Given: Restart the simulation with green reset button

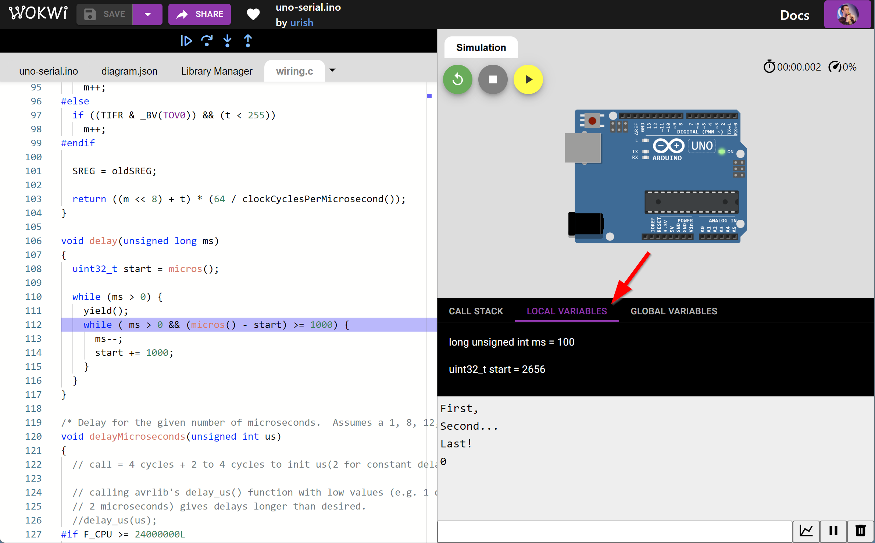Looking at the screenshot, I should point(457,79).
